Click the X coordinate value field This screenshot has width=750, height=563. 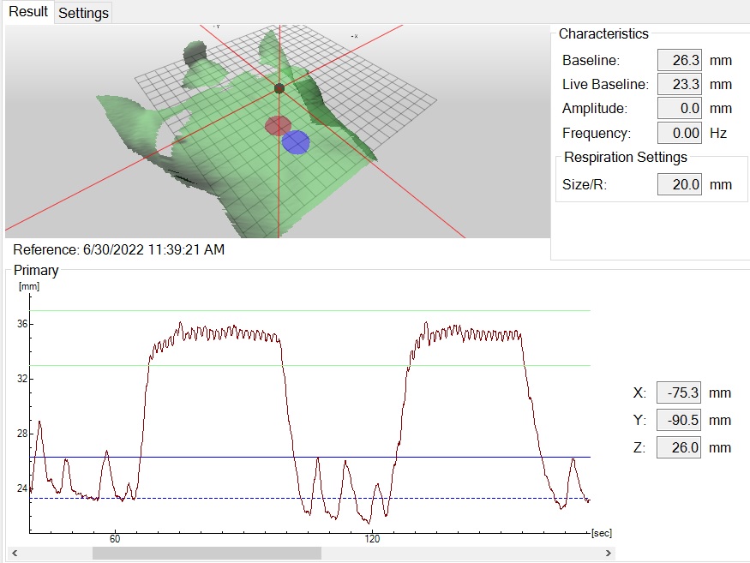click(679, 393)
